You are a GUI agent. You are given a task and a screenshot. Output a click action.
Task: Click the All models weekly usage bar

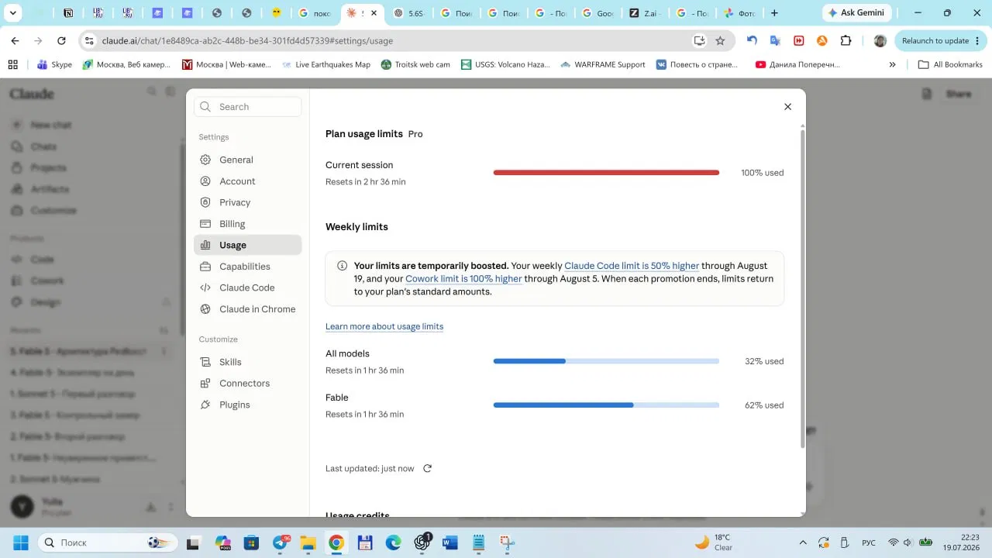tap(606, 361)
